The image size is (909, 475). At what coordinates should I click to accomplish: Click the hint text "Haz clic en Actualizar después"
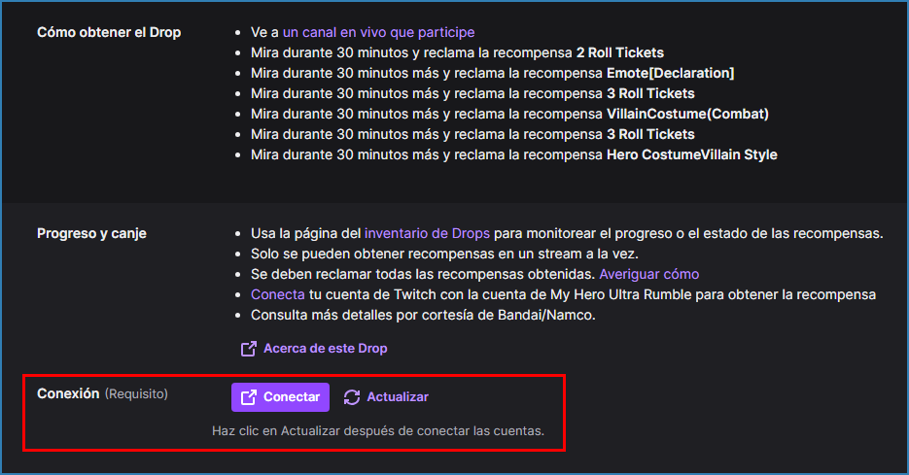pos(377,429)
